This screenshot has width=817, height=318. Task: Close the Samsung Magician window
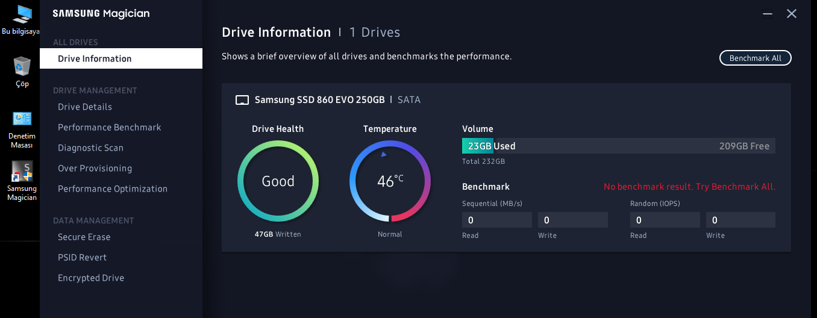(792, 14)
